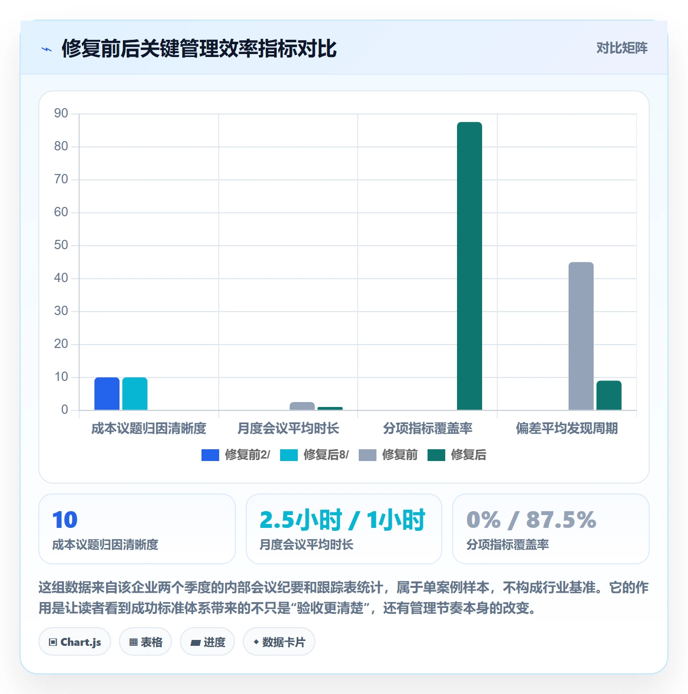The height and width of the screenshot is (694, 688).
Task: Toggle the 修复前2/ legend entry
Action: [x=236, y=455]
